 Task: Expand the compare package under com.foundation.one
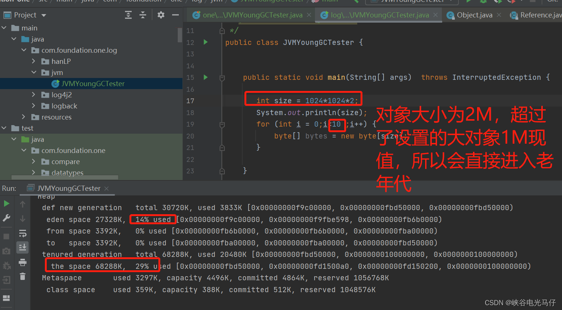click(33, 161)
